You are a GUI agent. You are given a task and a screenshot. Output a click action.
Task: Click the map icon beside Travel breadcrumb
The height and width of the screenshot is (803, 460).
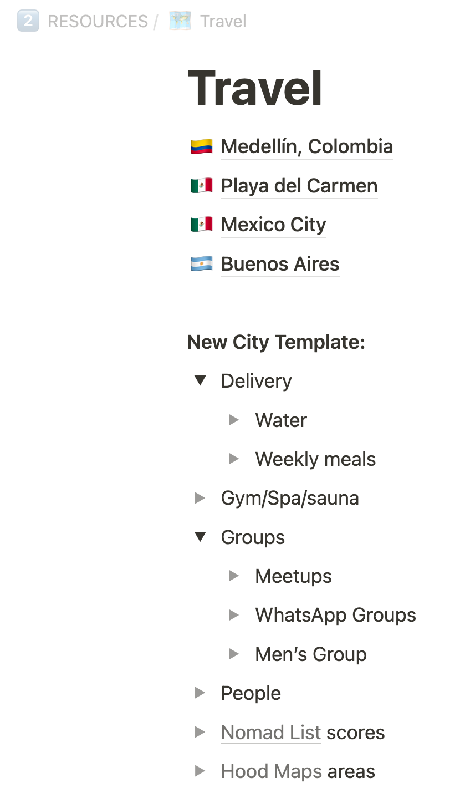(180, 21)
